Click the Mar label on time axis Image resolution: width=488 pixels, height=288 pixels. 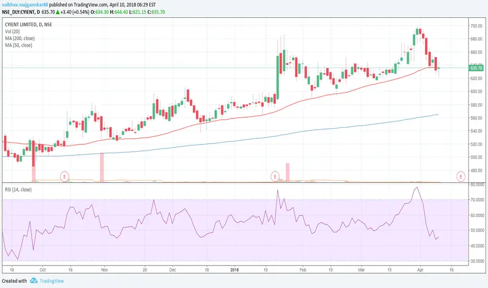coord(361,270)
